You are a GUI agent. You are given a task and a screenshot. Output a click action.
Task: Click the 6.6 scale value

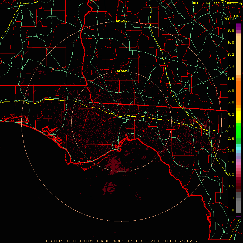231,78
